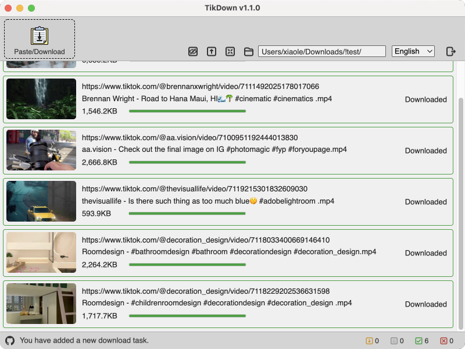Screen dimensions: 465x349
Task: Click the status message about new download task
Action: (84, 340)
